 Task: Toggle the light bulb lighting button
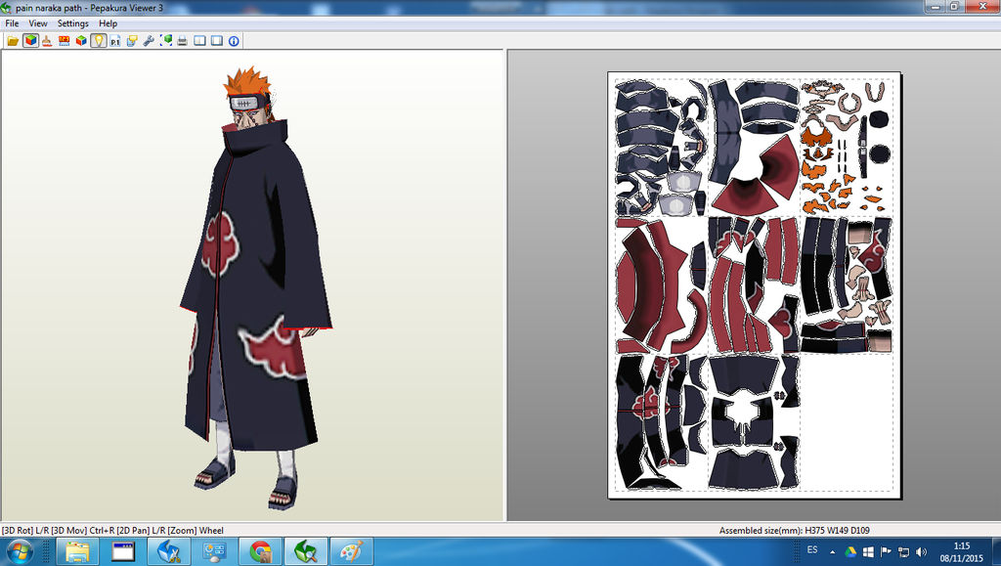click(99, 41)
